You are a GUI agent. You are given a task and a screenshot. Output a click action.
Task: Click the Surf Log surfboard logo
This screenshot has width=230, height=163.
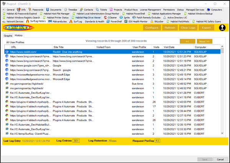point(18,28)
